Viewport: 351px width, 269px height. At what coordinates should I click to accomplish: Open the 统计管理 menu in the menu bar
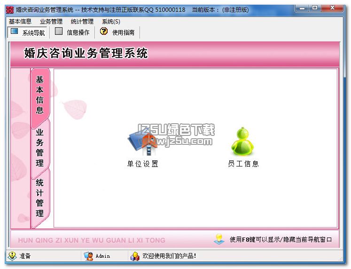(82, 22)
